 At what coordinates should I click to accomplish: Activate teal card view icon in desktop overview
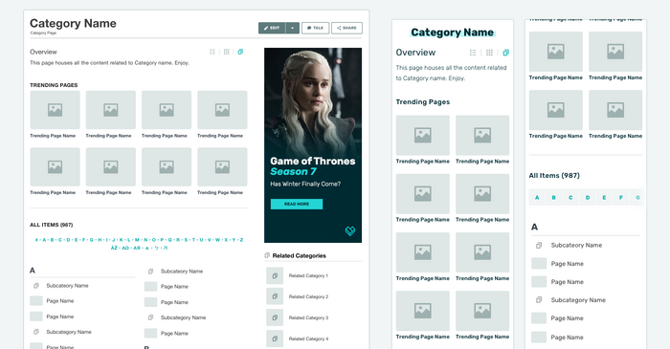point(240,52)
